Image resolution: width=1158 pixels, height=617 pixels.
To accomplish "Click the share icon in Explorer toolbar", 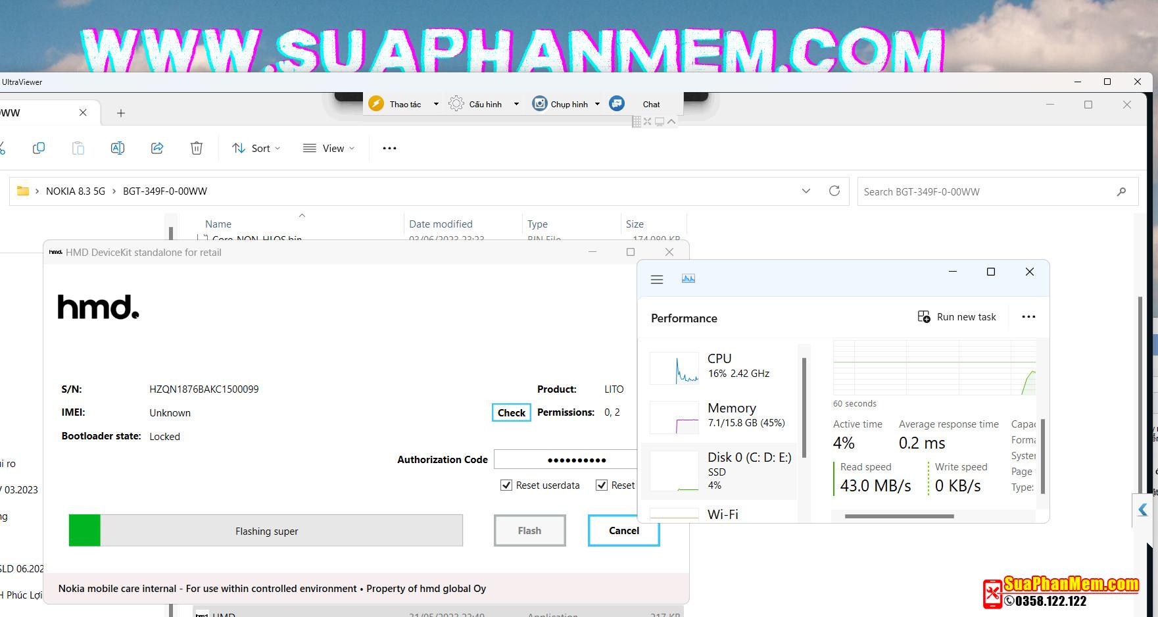I will (x=157, y=148).
